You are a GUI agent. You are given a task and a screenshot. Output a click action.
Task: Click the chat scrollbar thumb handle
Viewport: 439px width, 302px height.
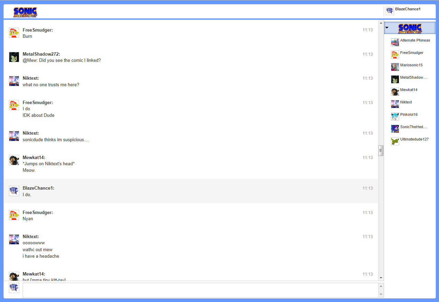click(381, 150)
